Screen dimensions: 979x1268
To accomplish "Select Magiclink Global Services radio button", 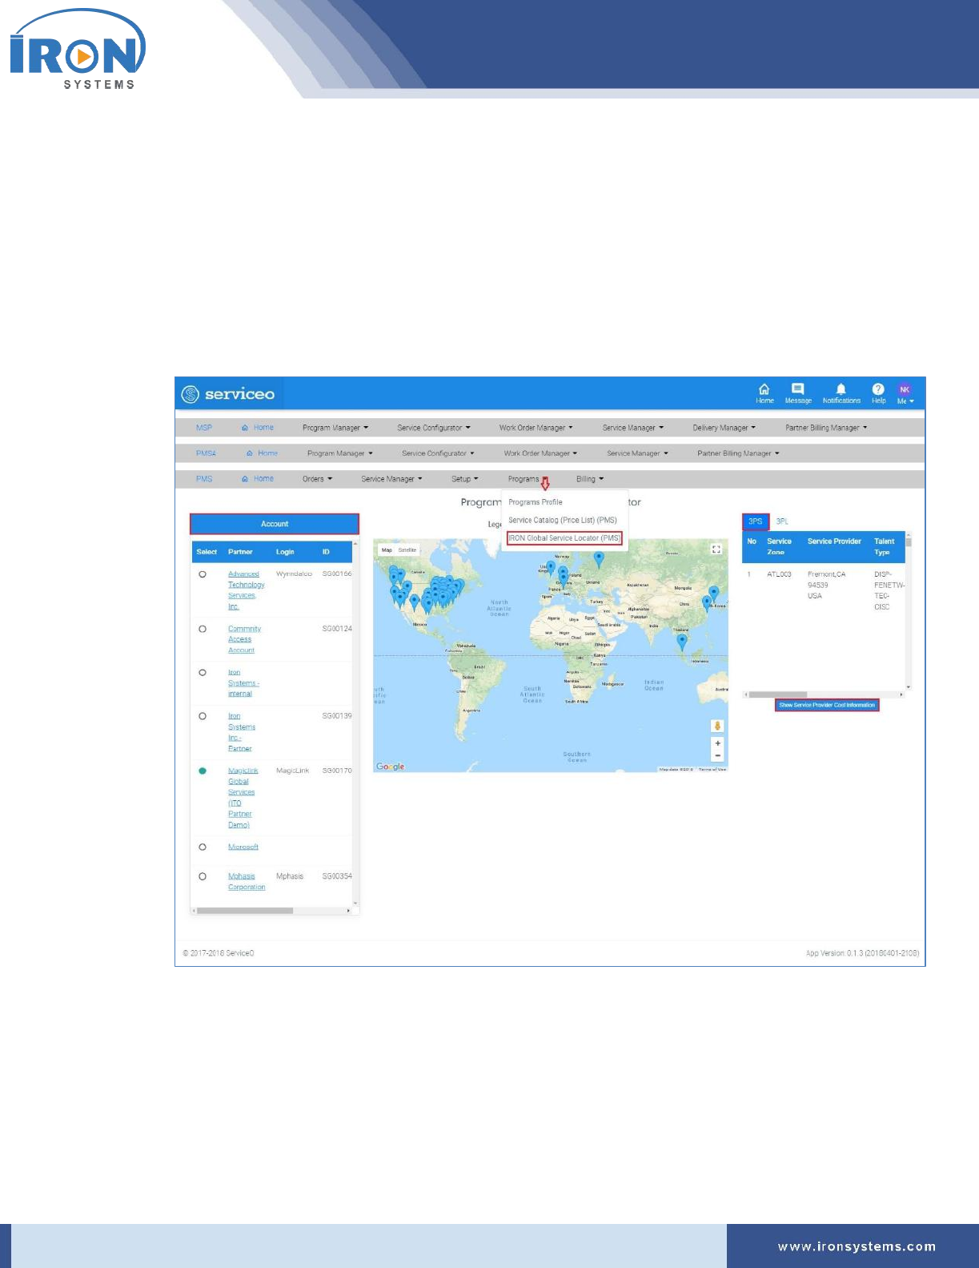I will click(x=203, y=771).
